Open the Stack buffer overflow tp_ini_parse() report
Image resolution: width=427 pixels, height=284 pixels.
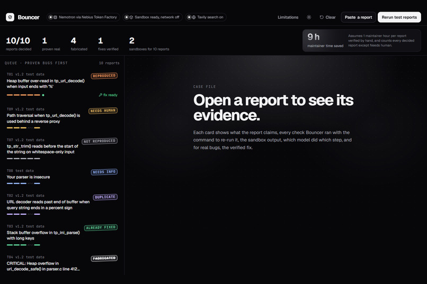click(62, 235)
